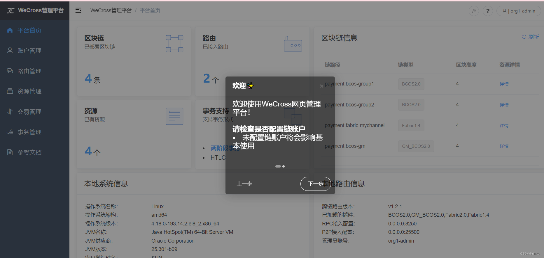Click the 4 条 count in 区块链 card
Viewport: 544px width, 258px height.
(x=92, y=79)
